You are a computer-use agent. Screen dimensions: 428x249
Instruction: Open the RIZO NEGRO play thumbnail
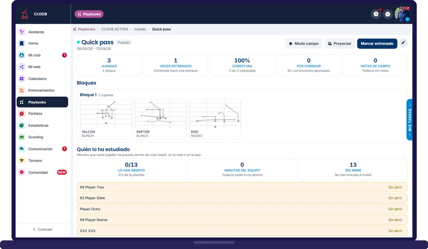tap(215, 119)
